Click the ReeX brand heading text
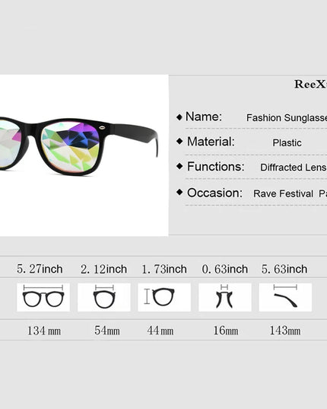 [x=310, y=84]
